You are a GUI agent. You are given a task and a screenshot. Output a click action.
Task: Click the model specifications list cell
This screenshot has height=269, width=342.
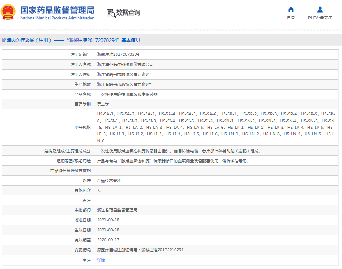(x=215, y=128)
